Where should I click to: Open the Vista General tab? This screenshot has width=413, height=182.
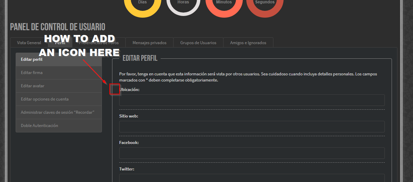[x=29, y=43]
